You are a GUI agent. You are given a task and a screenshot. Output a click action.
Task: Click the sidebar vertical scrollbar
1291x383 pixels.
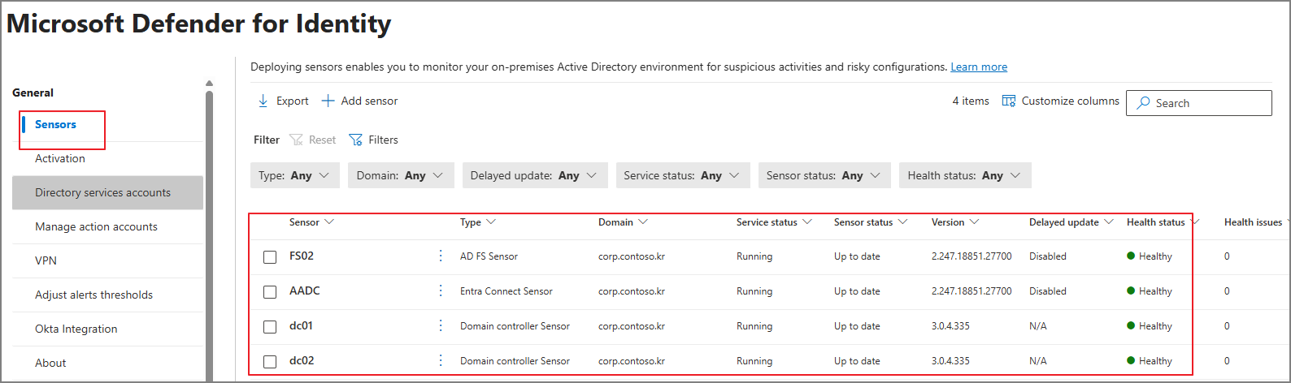tap(209, 235)
